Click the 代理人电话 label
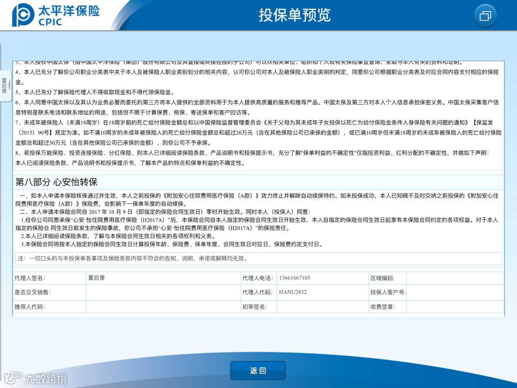The height and width of the screenshot is (388, 517). pyautogui.click(x=258, y=278)
